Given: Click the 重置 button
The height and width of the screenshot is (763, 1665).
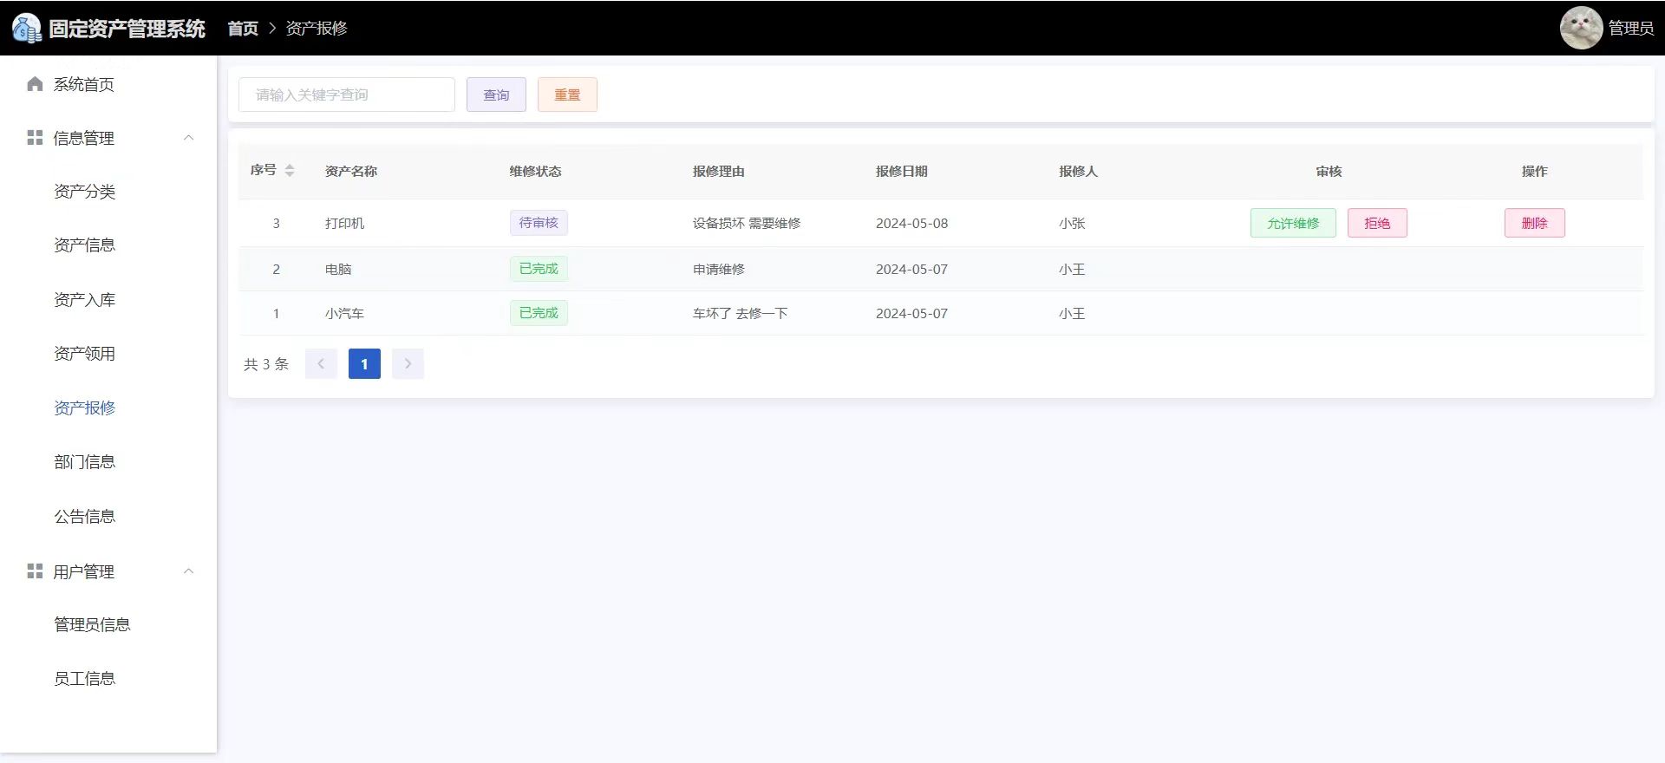Looking at the screenshot, I should click(567, 95).
